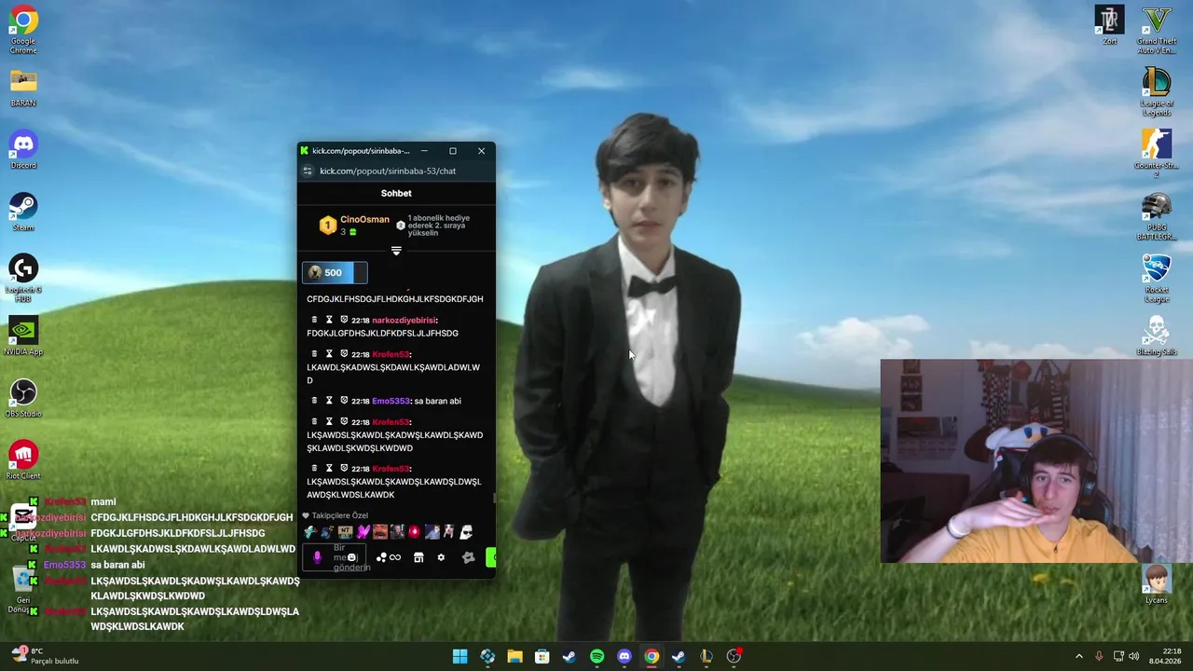Open site information icon beside kick.com URL
Image resolution: width=1193 pixels, height=671 pixels.
point(308,171)
